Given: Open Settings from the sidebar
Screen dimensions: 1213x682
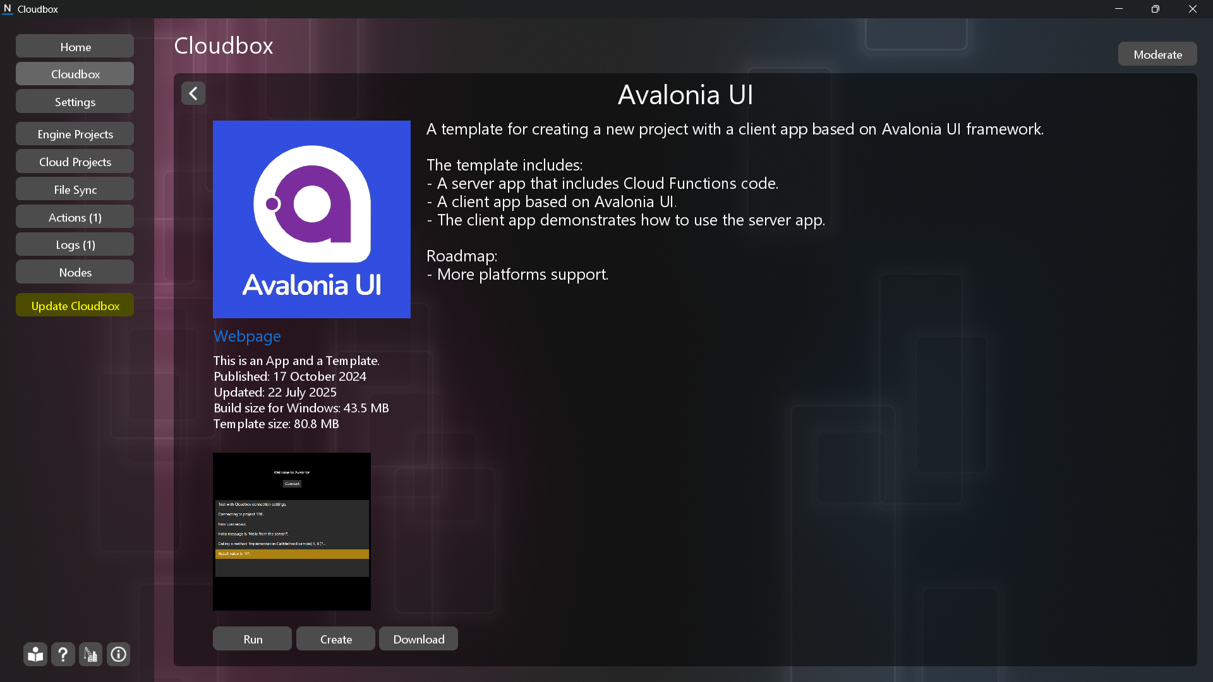Looking at the screenshot, I should coord(75,102).
